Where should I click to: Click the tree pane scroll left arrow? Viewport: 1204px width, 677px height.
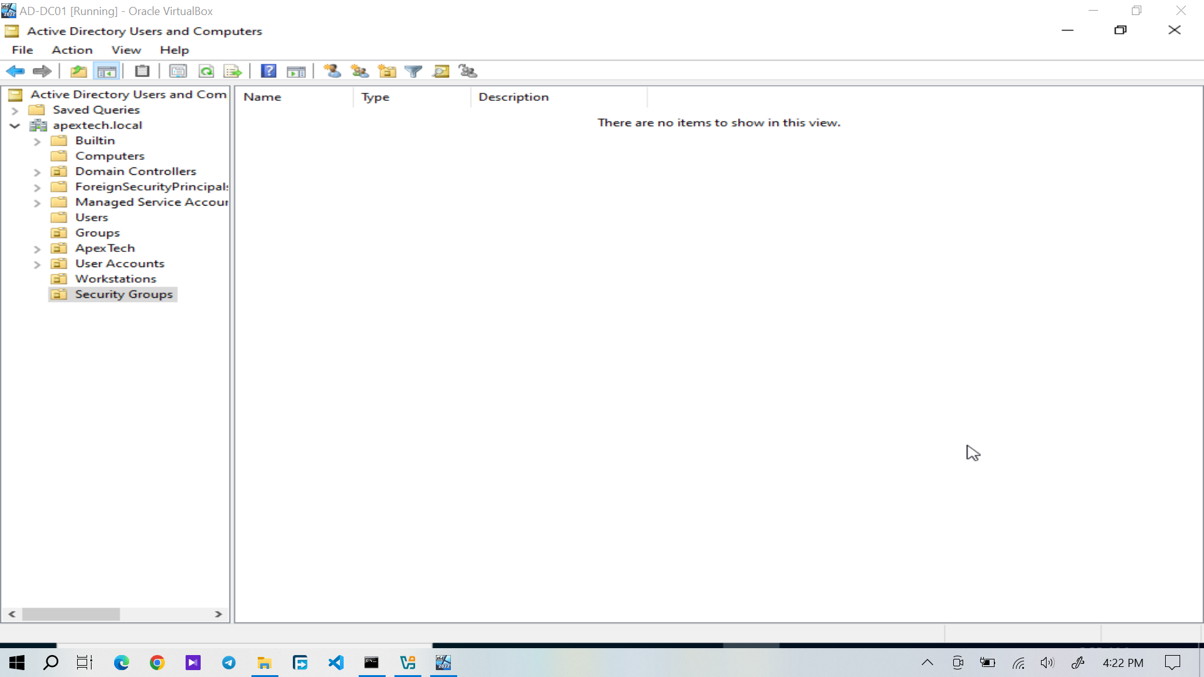pyautogui.click(x=12, y=614)
